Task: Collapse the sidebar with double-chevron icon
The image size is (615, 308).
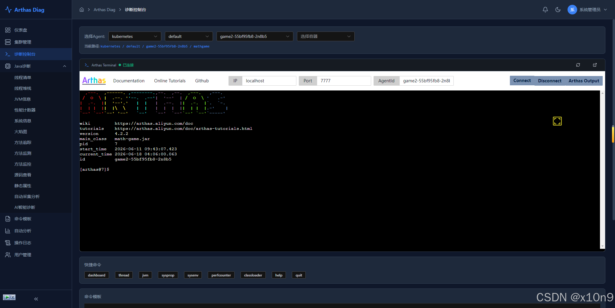Action: coord(36,299)
